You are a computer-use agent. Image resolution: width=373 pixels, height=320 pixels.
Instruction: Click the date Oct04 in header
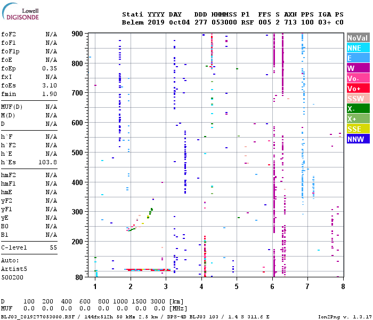point(180,22)
